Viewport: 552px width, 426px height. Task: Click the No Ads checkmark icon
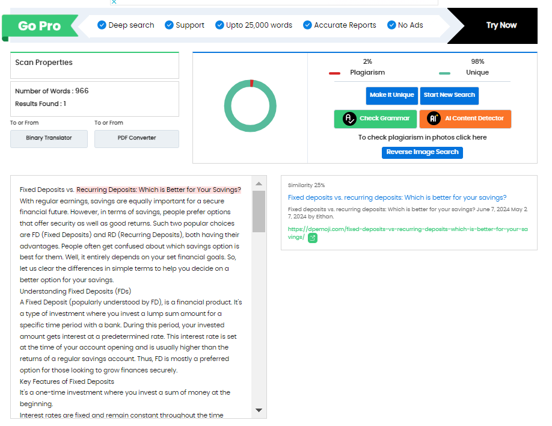coord(391,25)
